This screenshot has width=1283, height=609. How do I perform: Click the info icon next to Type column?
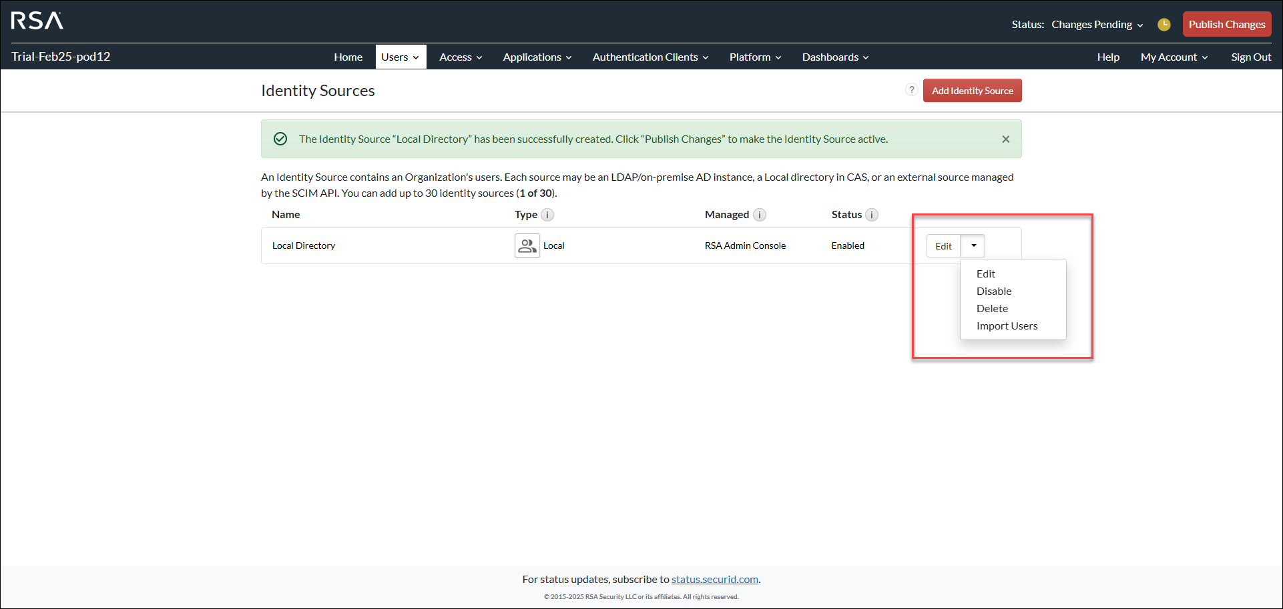(548, 215)
